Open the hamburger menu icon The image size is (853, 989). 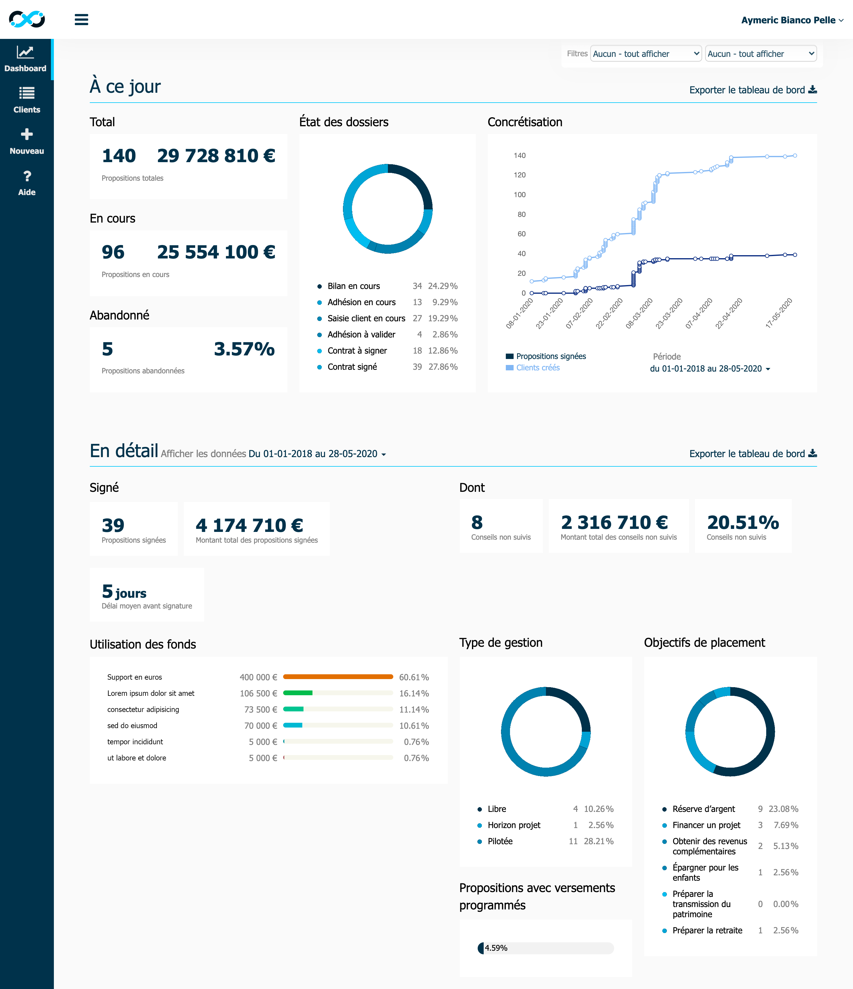click(x=81, y=19)
